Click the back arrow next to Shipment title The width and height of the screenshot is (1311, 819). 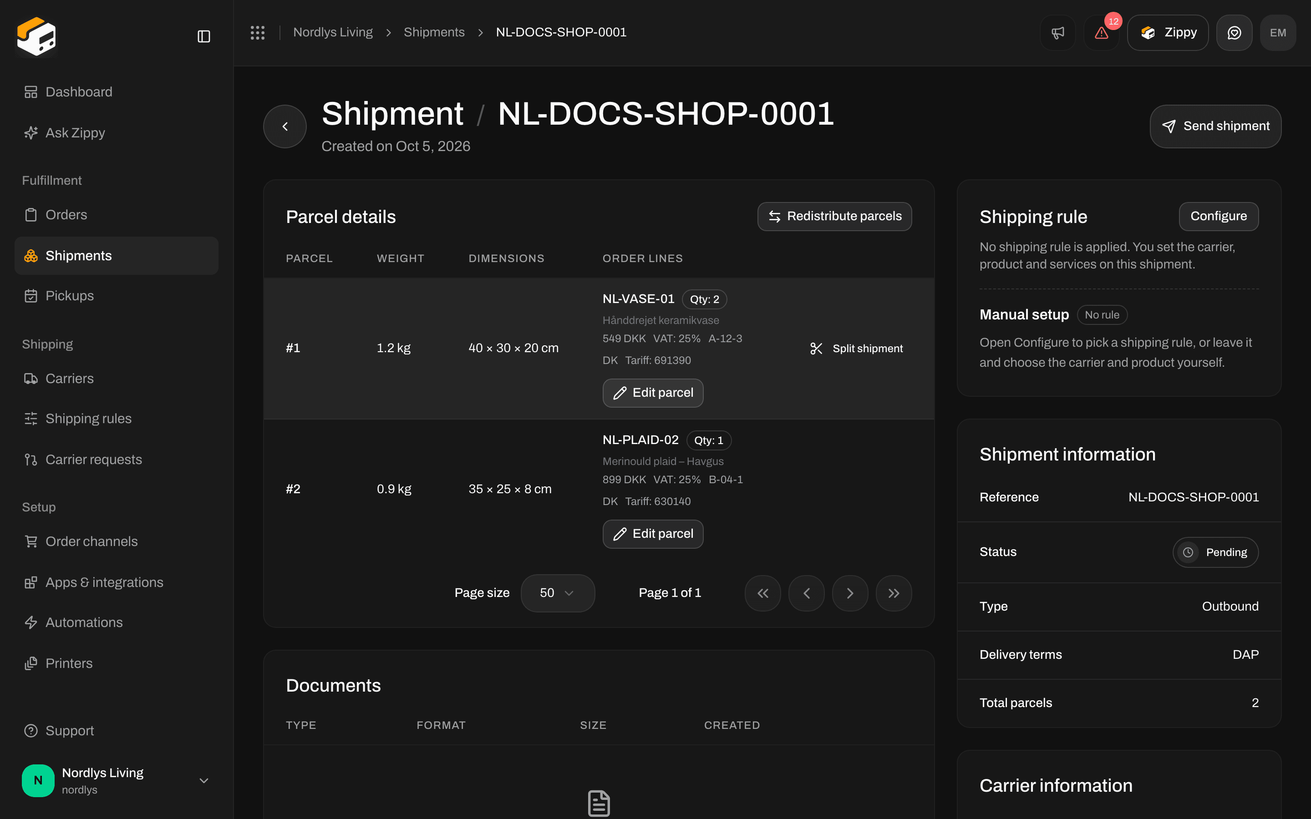coord(285,126)
